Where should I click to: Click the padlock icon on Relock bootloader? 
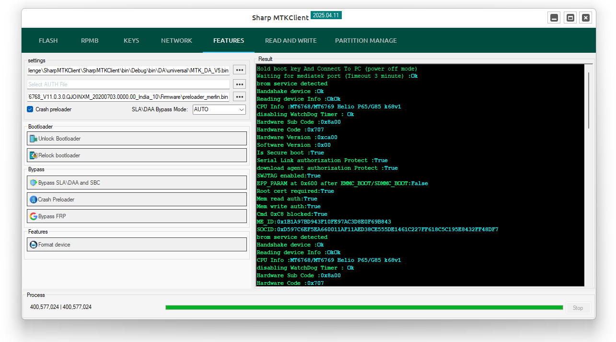[34, 155]
